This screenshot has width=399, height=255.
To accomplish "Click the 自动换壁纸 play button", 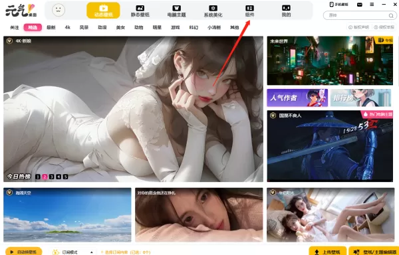I will tap(24, 252).
